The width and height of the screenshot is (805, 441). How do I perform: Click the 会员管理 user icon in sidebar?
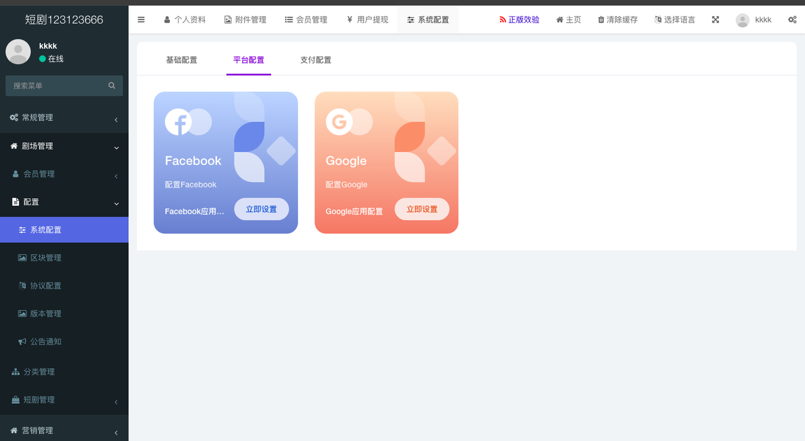tap(16, 174)
